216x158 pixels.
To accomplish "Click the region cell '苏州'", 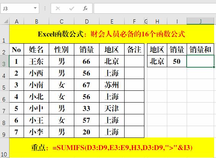I will pos(112,85).
